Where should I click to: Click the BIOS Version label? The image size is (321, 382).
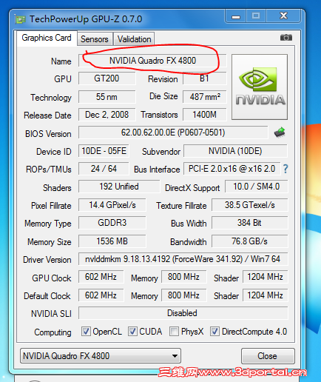pos(48,134)
